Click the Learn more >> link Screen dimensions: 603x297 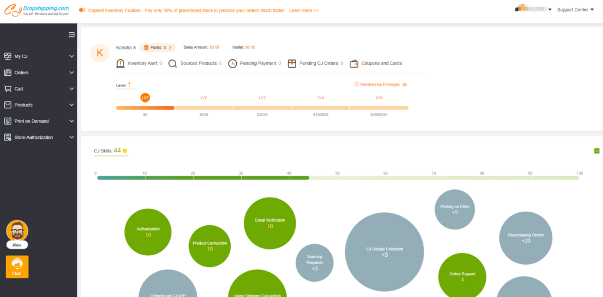pos(304,11)
